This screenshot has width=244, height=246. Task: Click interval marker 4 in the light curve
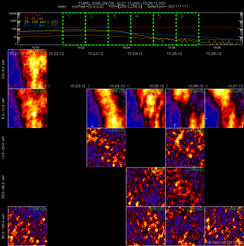(137, 16)
